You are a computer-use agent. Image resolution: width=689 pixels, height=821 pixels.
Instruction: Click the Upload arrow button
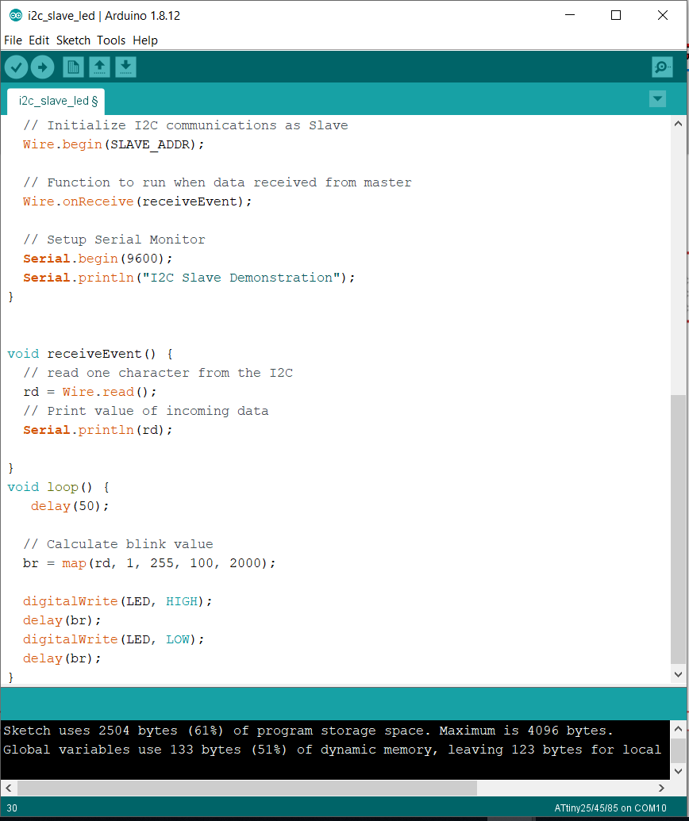point(42,67)
